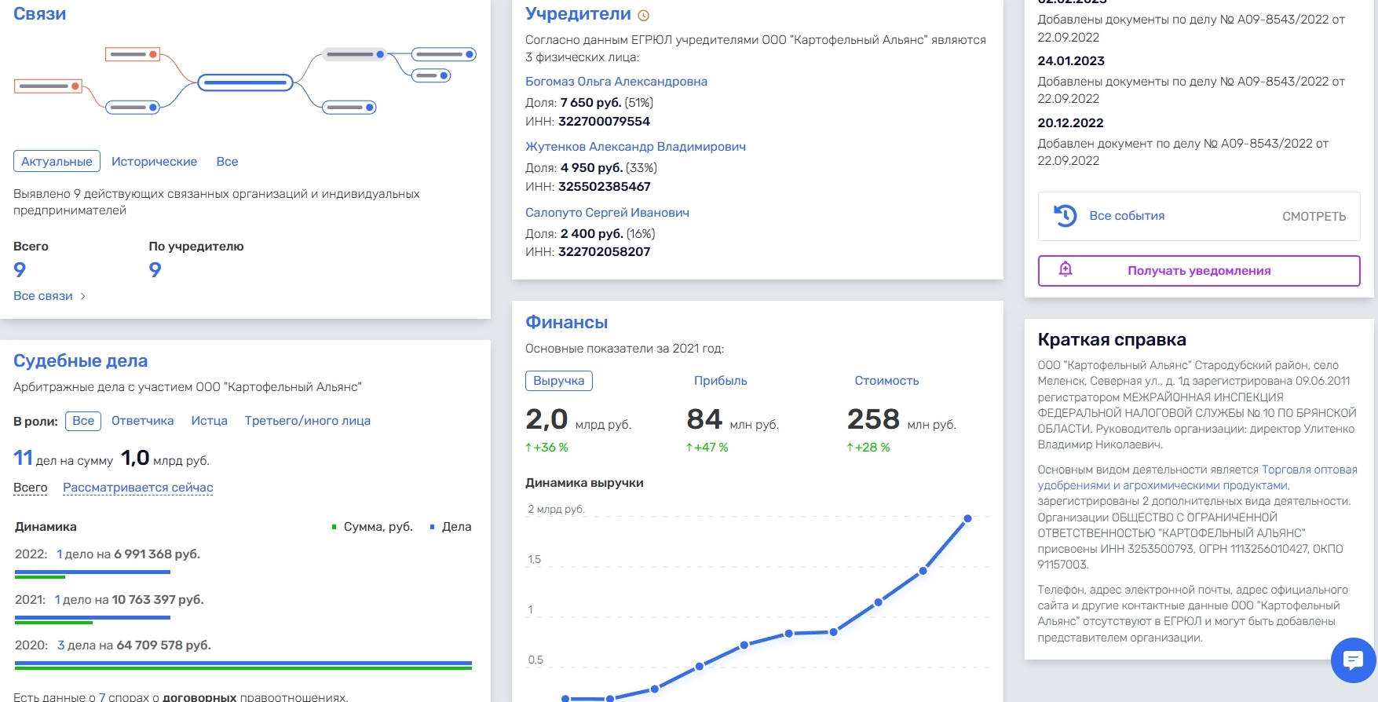Click the blue Дела legend marker
Screen dimensions: 1378x702
[x=432, y=527]
